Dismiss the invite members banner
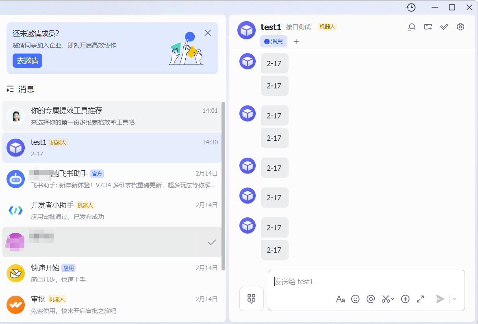Screen dimensions: 478x324 click(208, 33)
